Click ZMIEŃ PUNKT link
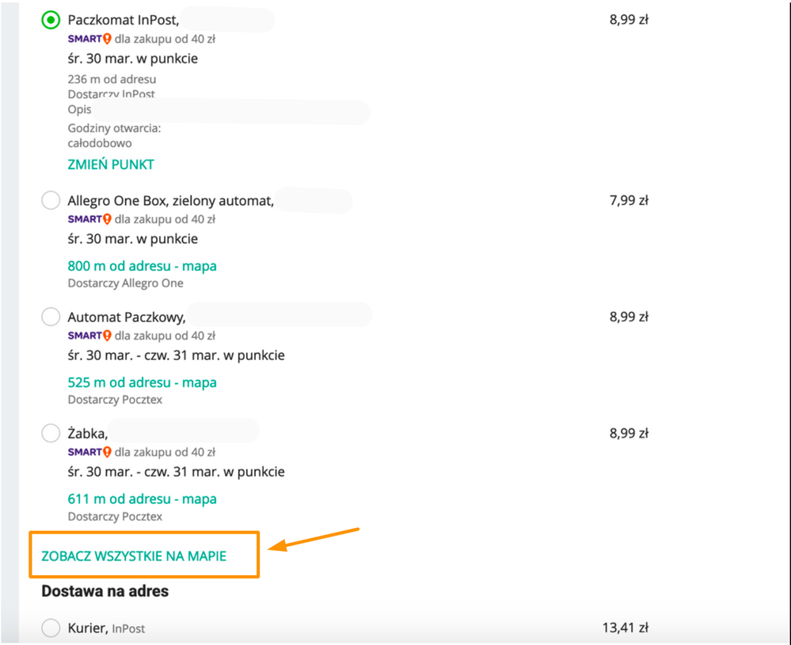 (x=111, y=165)
